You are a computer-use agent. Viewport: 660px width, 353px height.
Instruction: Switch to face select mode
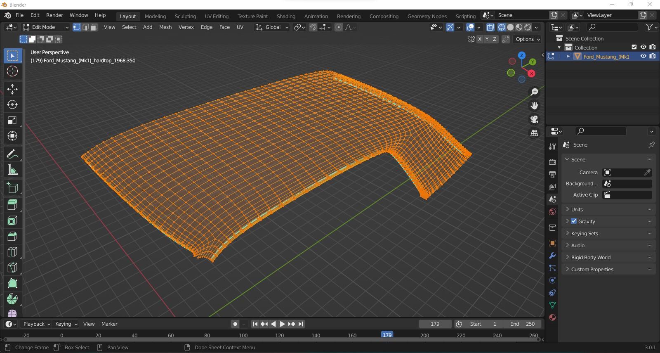point(94,27)
